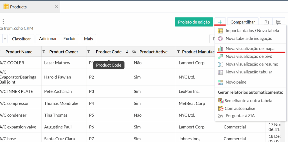288x142 pixels.
Task: Click the sort arrow on Product Code column
Action: coord(127,52)
